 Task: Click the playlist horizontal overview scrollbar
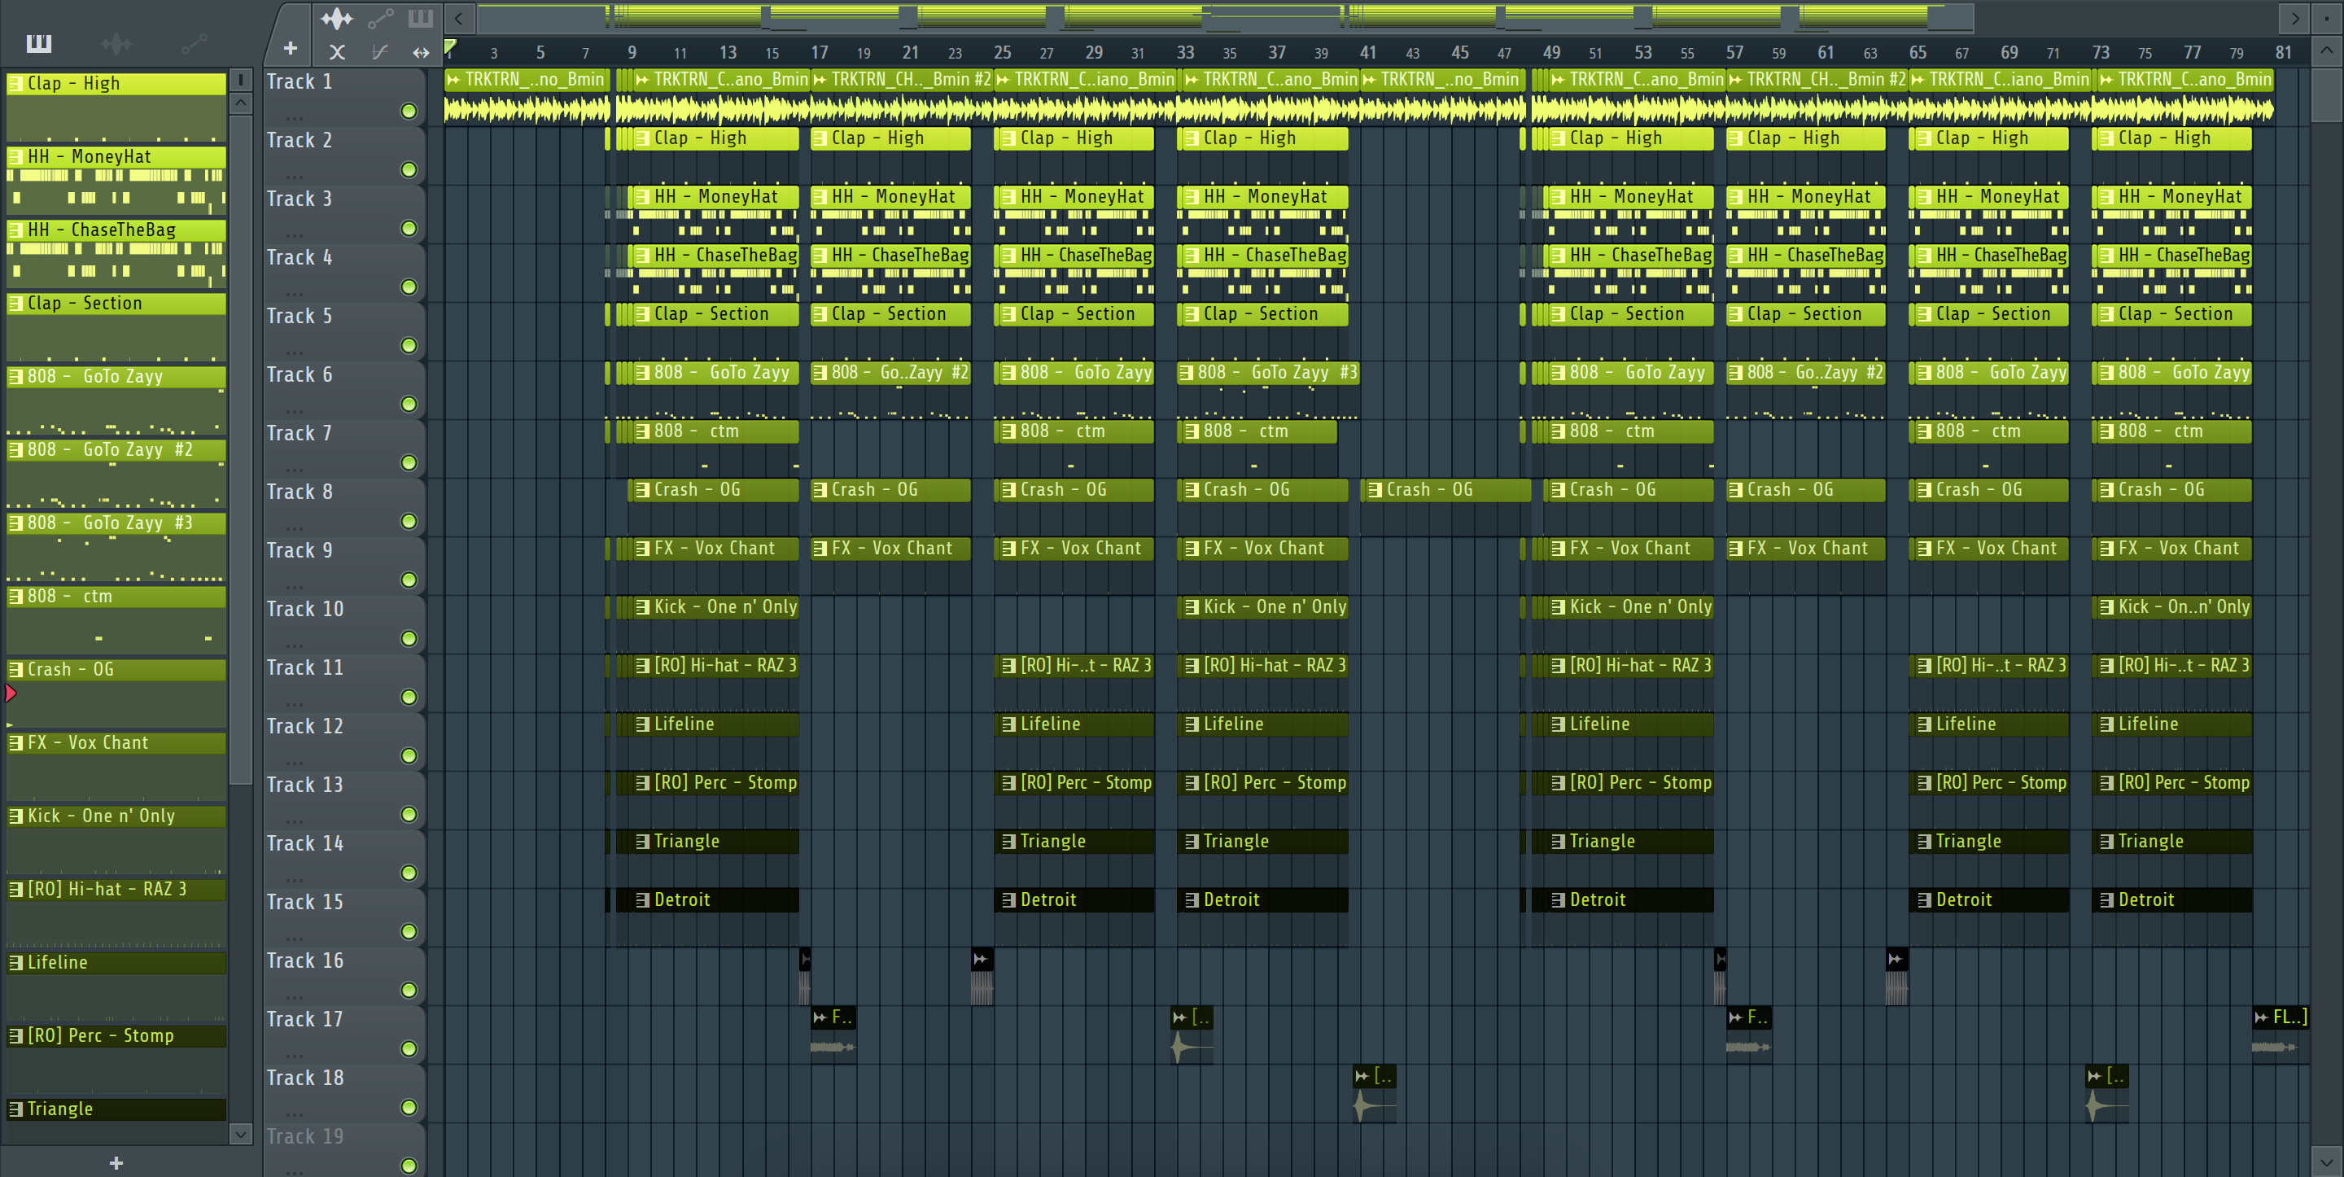click(1225, 17)
